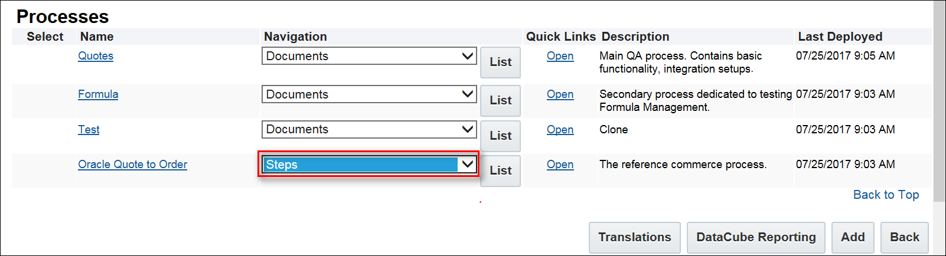Click the Translations button
The image size is (946, 256).
[x=634, y=237]
